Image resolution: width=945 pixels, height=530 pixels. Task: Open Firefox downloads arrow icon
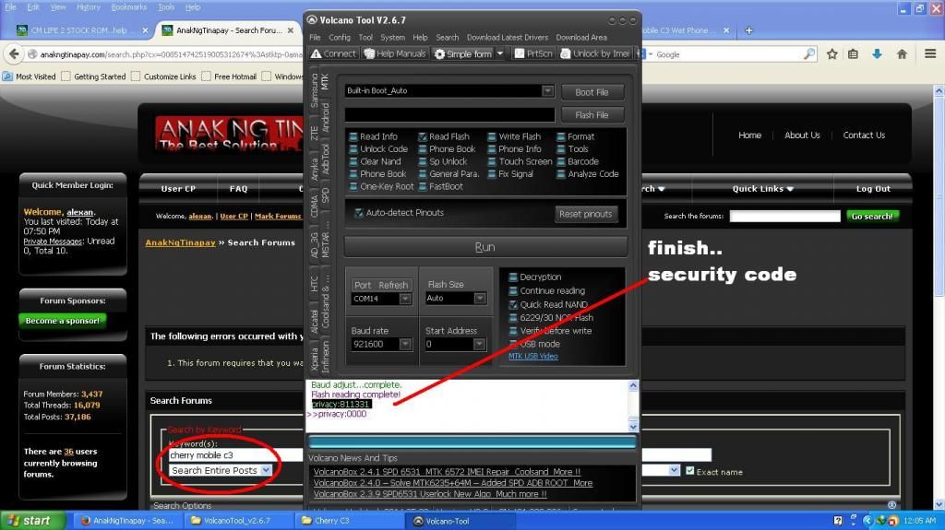877,54
